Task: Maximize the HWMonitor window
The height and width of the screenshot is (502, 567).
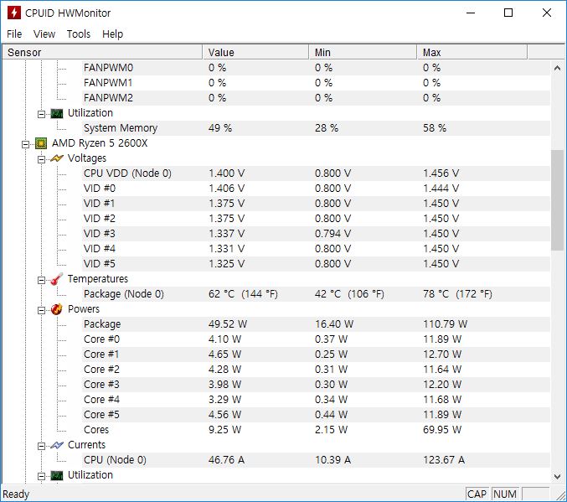Action: pos(508,13)
